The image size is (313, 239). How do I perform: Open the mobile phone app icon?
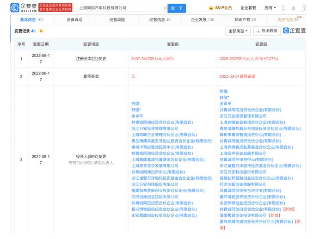point(283,8)
